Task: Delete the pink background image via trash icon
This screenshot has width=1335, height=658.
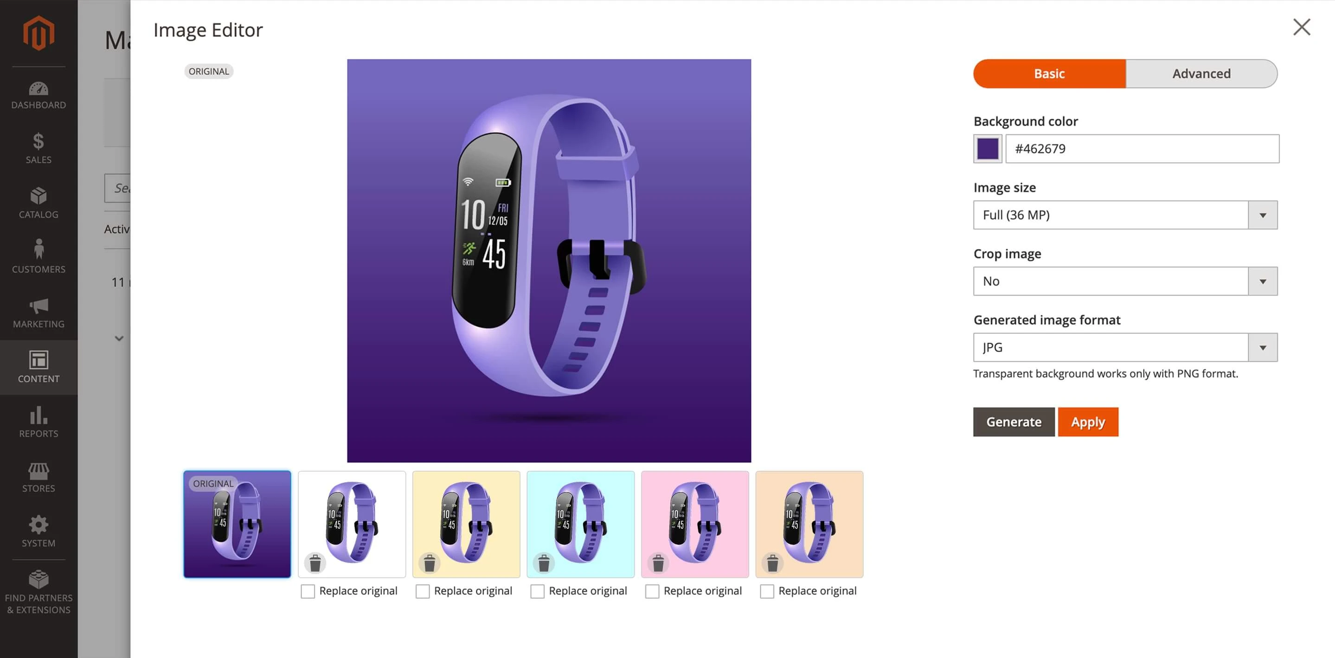Action: [x=658, y=562]
